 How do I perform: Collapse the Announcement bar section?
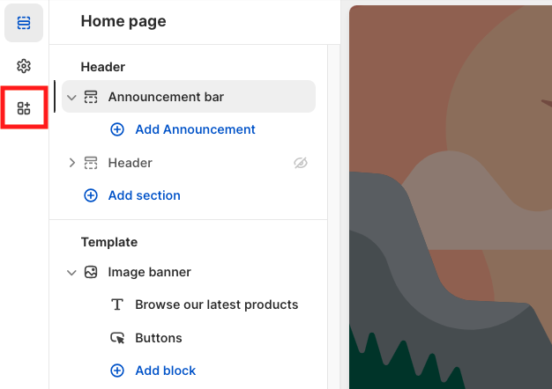click(x=72, y=97)
